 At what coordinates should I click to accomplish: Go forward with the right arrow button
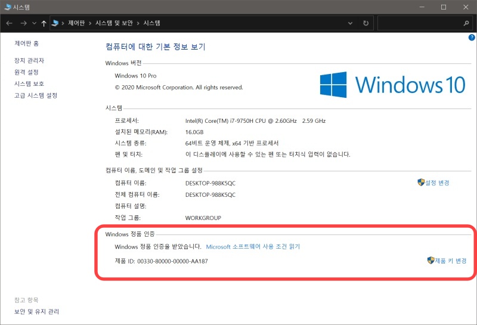pyautogui.click(x=23, y=23)
